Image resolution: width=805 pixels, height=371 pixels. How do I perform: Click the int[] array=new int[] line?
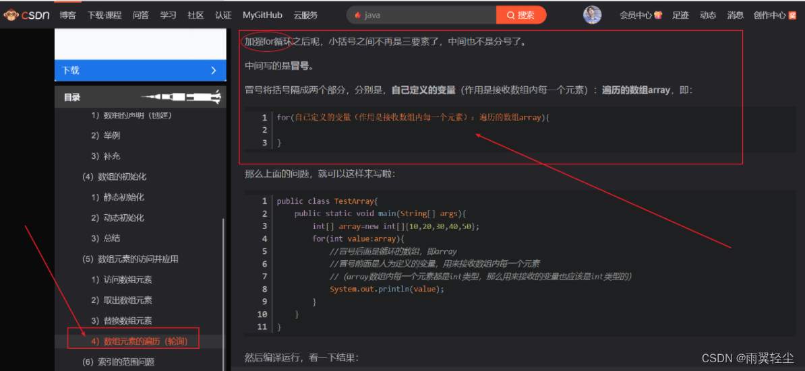click(x=395, y=226)
